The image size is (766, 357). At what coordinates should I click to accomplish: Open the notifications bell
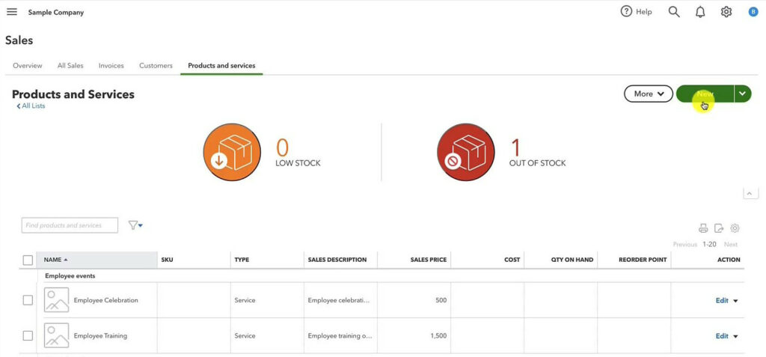click(700, 12)
